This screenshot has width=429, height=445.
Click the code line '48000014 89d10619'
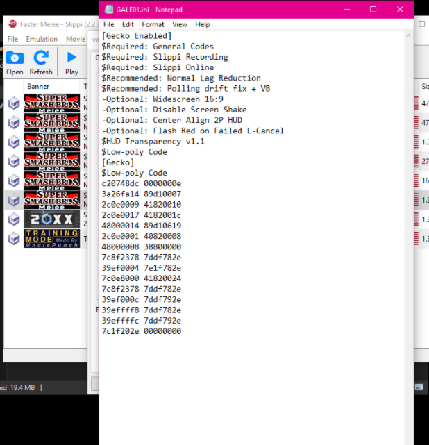pyautogui.click(x=142, y=226)
